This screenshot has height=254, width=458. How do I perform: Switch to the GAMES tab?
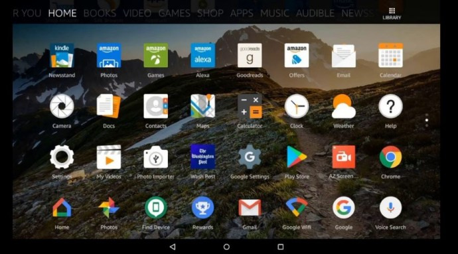(x=174, y=13)
